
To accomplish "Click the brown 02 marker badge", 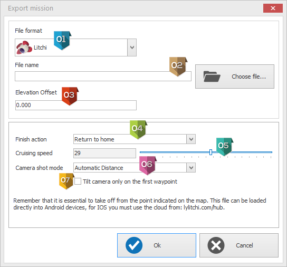I will pyautogui.click(x=178, y=66).
